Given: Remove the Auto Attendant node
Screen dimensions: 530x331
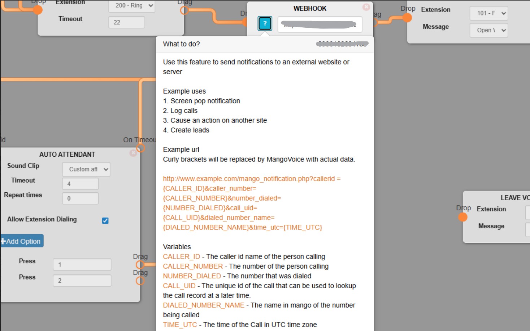Looking at the screenshot, I should point(133,153).
